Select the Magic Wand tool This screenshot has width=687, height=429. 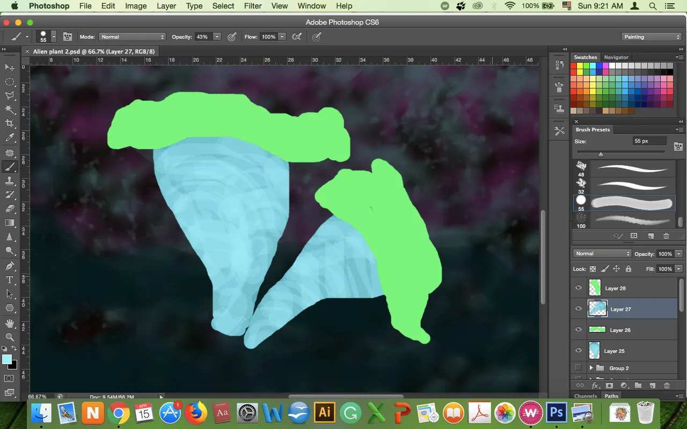pyautogui.click(x=10, y=109)
